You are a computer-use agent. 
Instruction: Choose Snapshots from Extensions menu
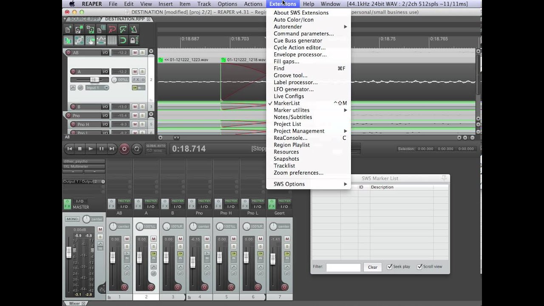(x=309, y=159)
